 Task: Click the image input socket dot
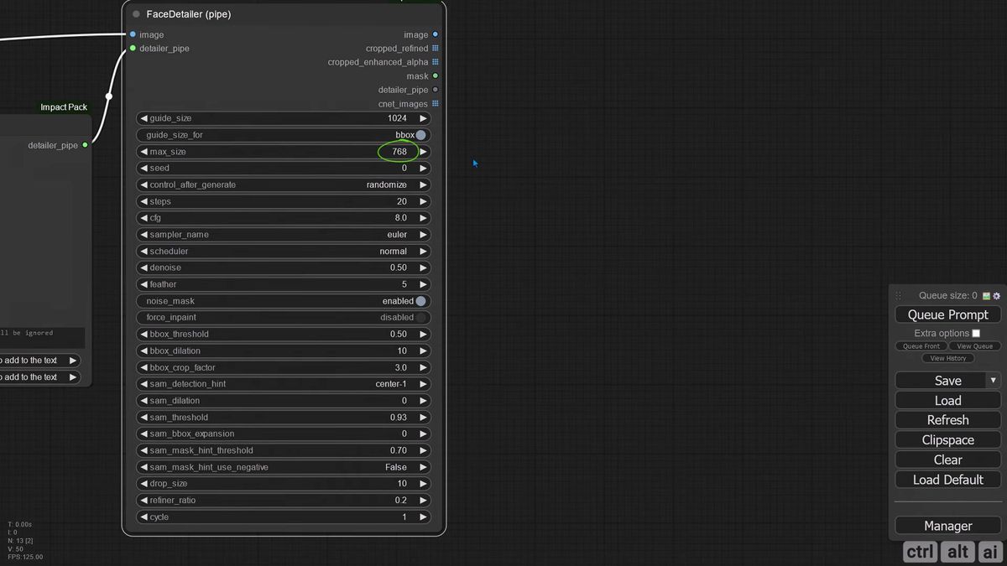133,34
